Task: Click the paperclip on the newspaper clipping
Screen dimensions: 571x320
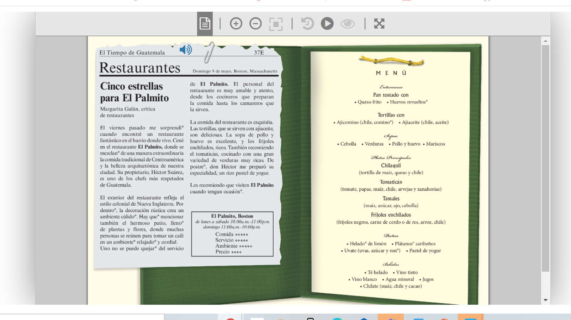Action: (209, 52)
